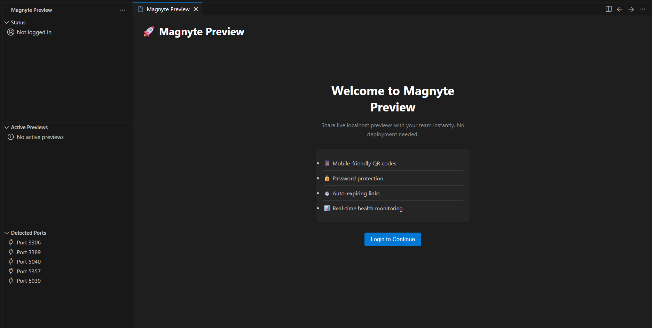Click the plug icon for Port 5357
The width and height of the screenshot is (652, 328).
point(11,271)
